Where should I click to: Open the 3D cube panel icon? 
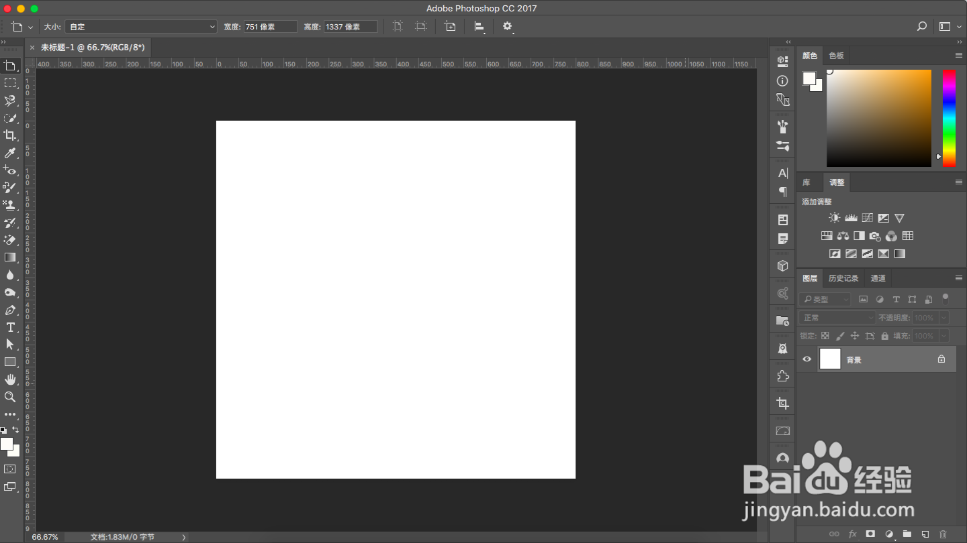coord(782,265)
